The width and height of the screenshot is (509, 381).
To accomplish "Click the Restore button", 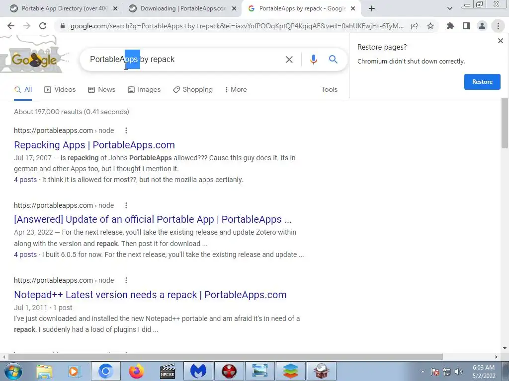I will coord(482,82).
